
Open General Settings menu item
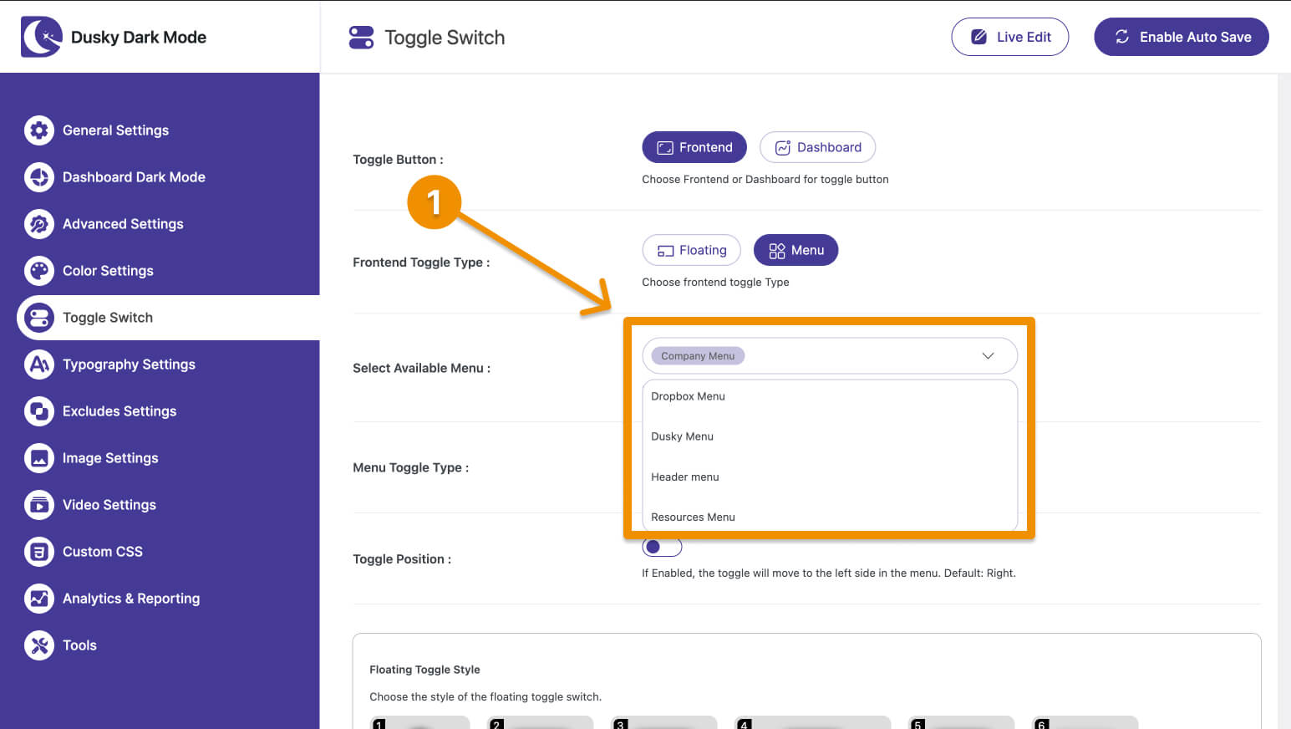tap(115, 130)
